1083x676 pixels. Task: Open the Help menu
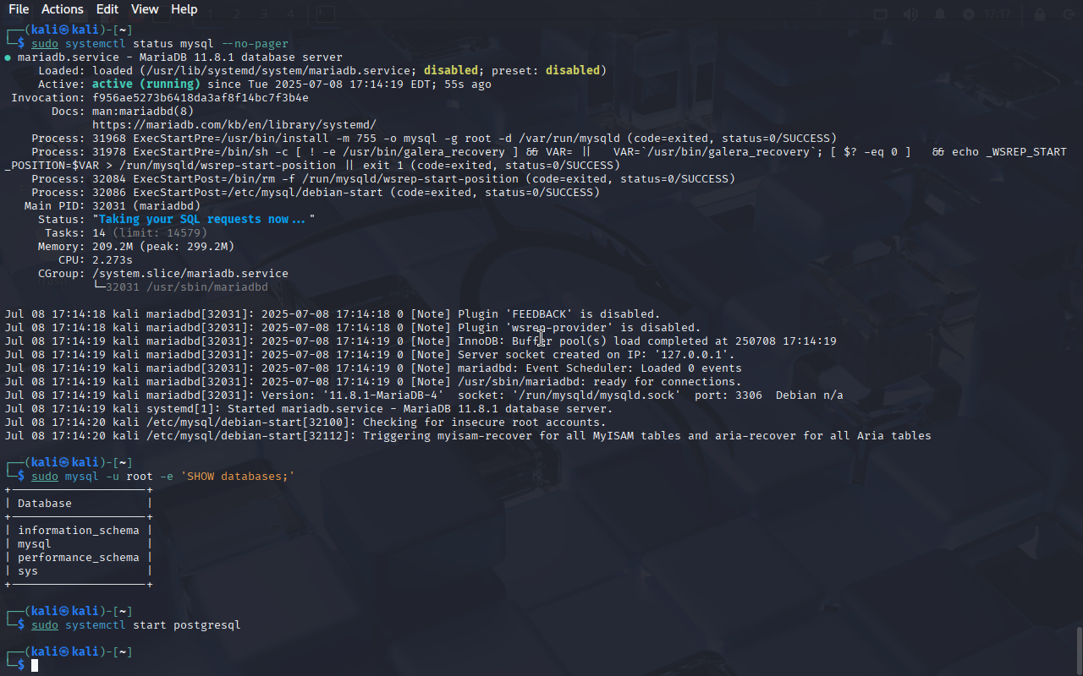(184, 9)
